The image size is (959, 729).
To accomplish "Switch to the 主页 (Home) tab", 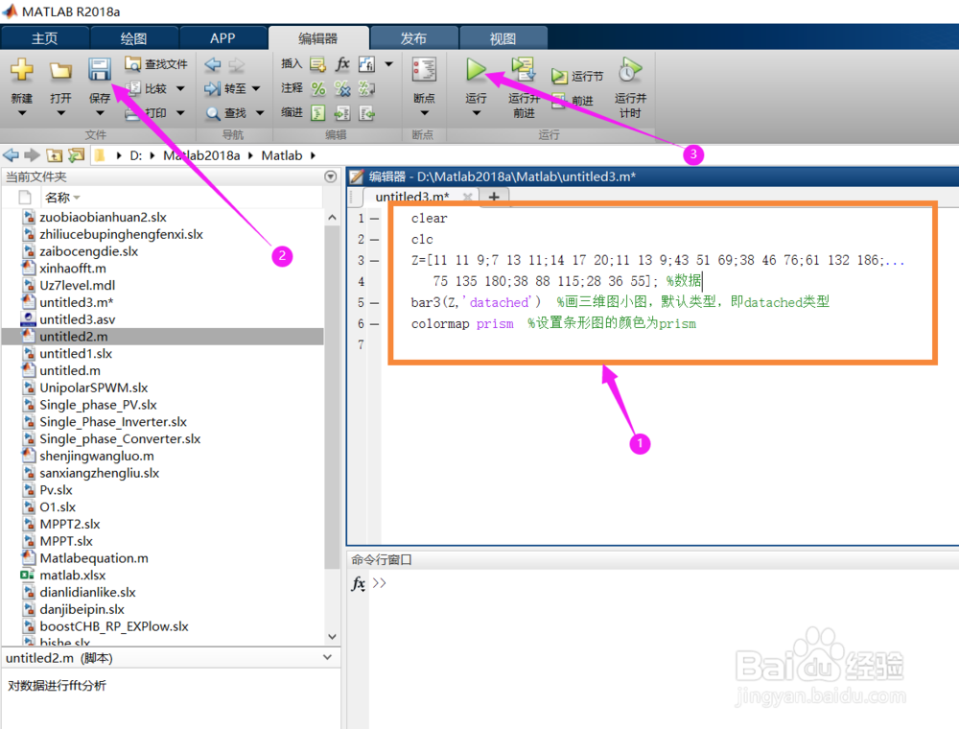I will (45, 38).
